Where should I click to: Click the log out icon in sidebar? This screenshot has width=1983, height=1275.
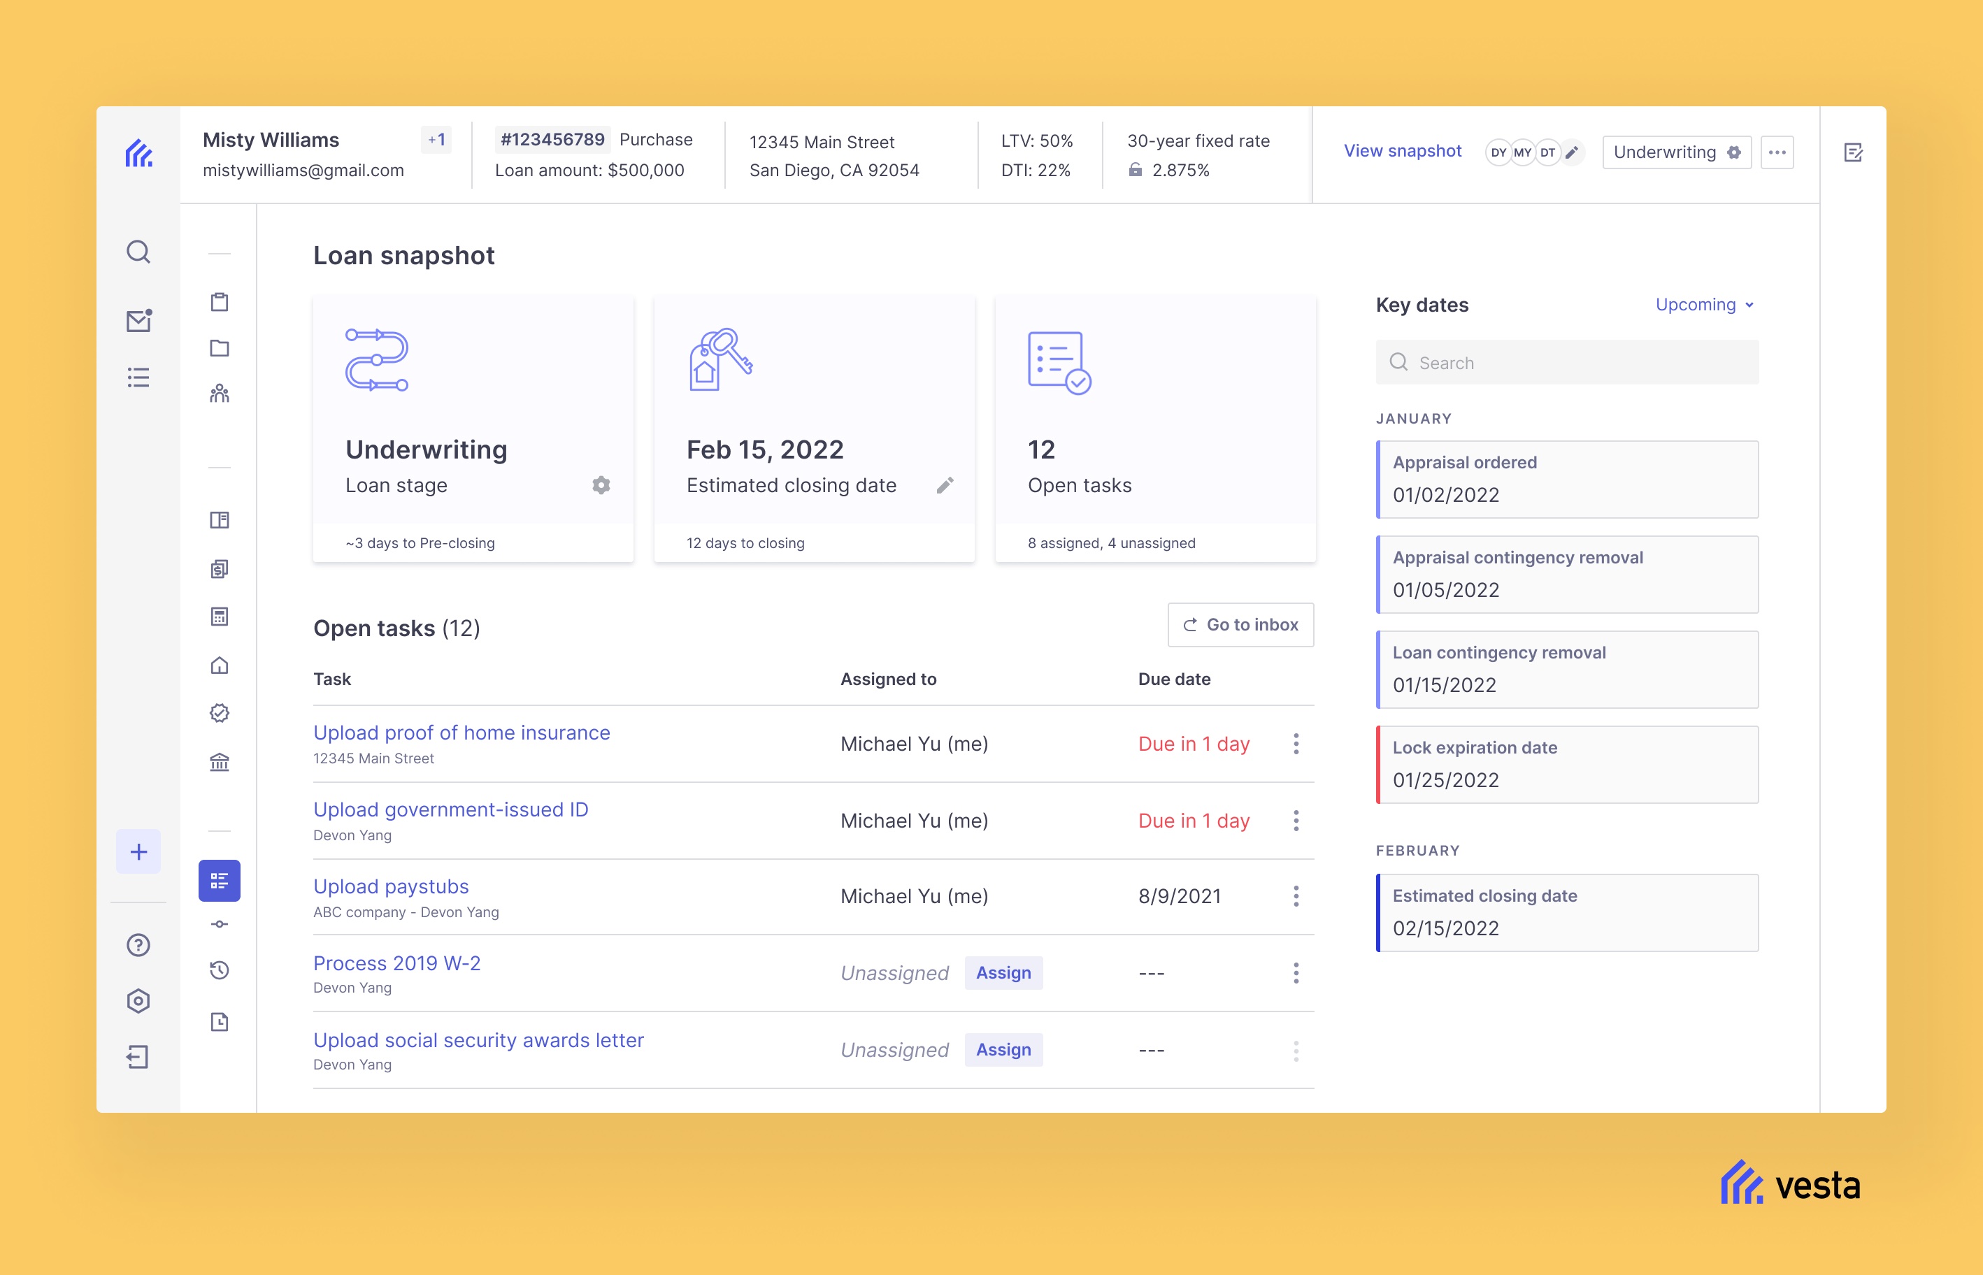coord(138,1056)
